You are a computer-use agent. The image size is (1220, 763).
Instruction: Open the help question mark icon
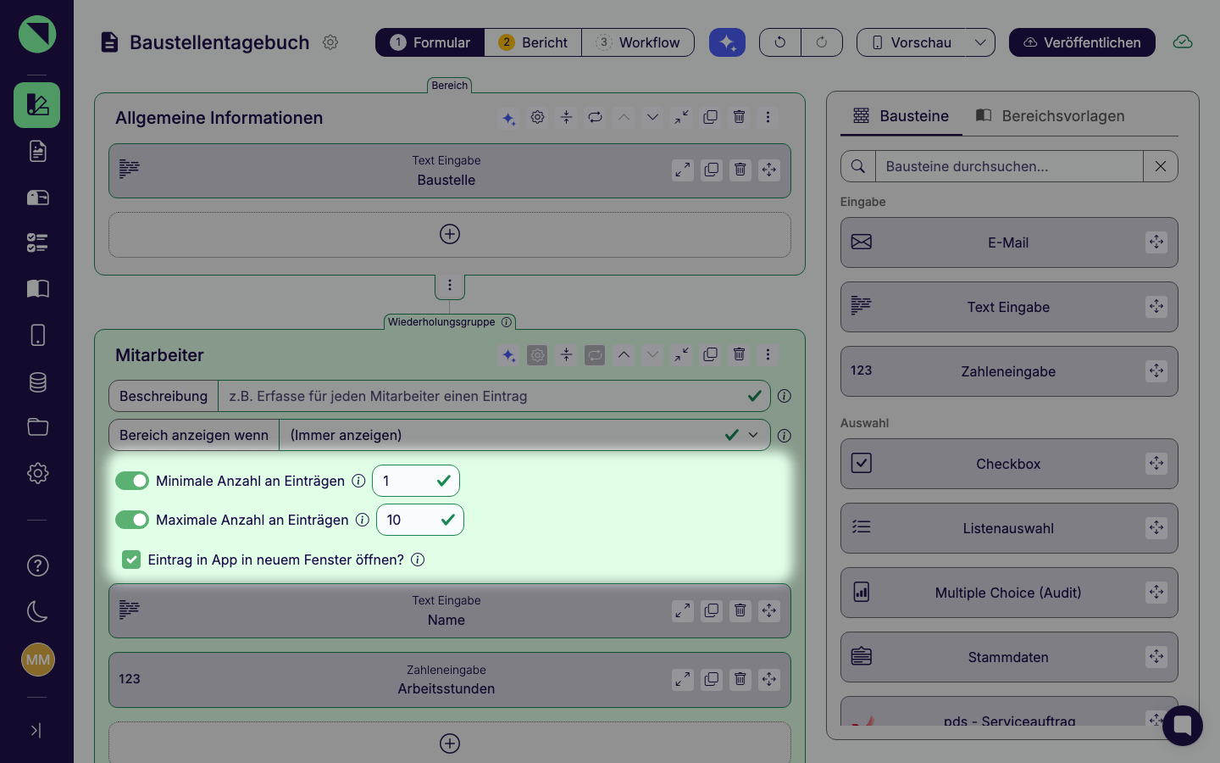[37, 565]
